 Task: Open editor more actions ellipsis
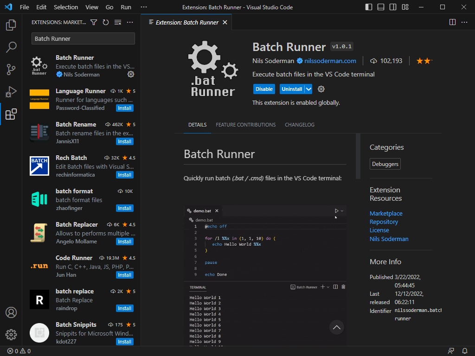pos(464,22)
